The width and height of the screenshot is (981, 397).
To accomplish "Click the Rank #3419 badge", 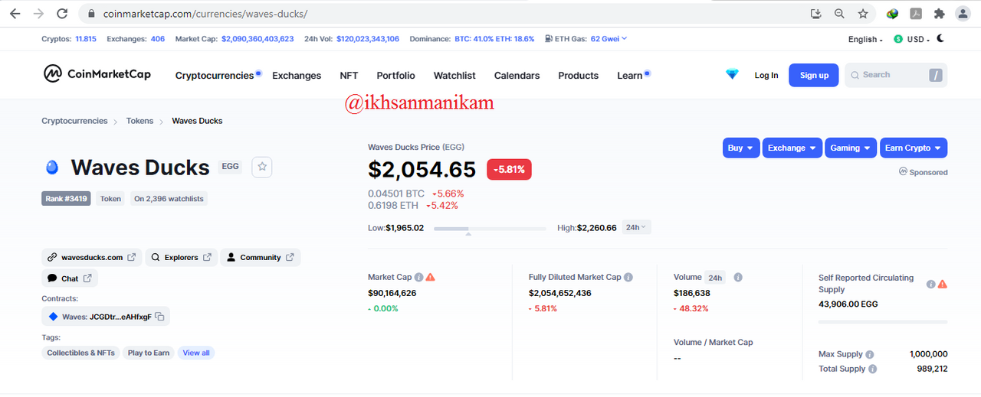I will 66,198.
